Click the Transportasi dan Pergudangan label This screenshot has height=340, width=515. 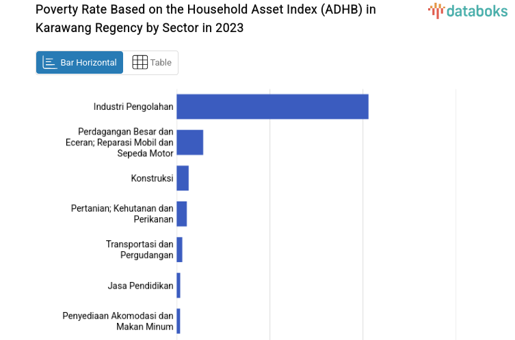[x=140, y=249]
